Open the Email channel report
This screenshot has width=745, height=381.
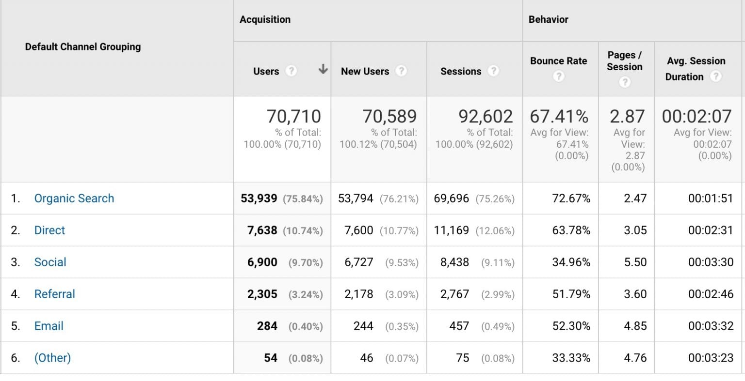click(x=49, y=326)
